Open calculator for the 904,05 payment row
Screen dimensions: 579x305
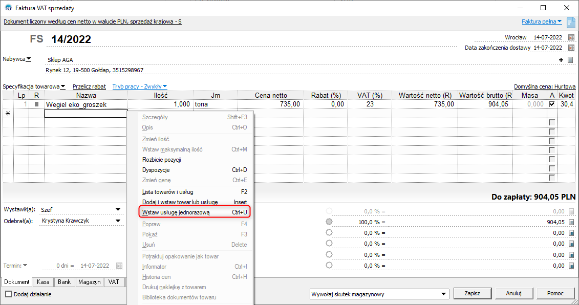point(571,222)
